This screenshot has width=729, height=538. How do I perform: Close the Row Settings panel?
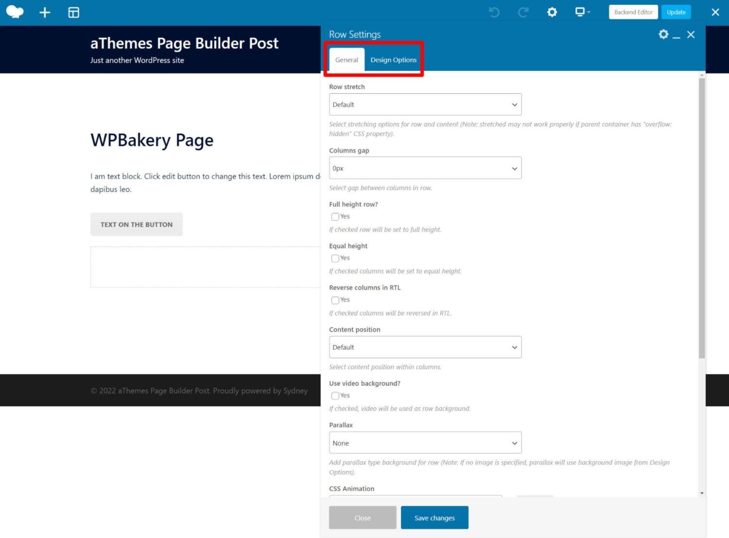point(691,35)
